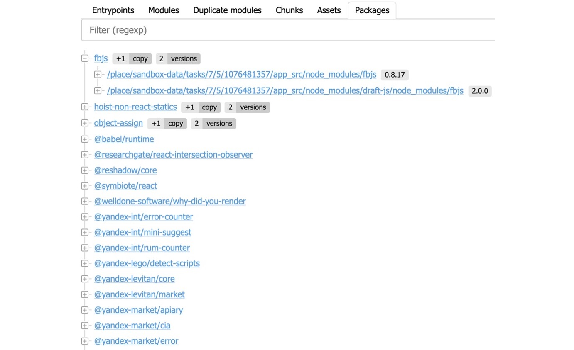Click the 0.8.17 version badge
Viewport: 574px width, 350px height.
(395, 75)
